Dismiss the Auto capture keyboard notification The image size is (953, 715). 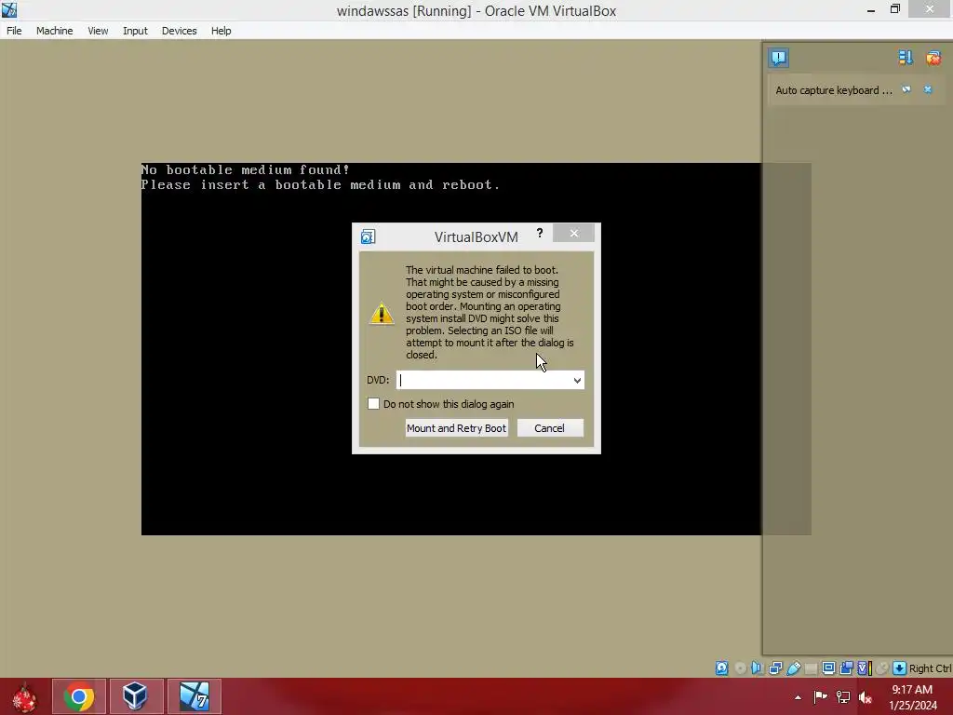pos(928,89)
